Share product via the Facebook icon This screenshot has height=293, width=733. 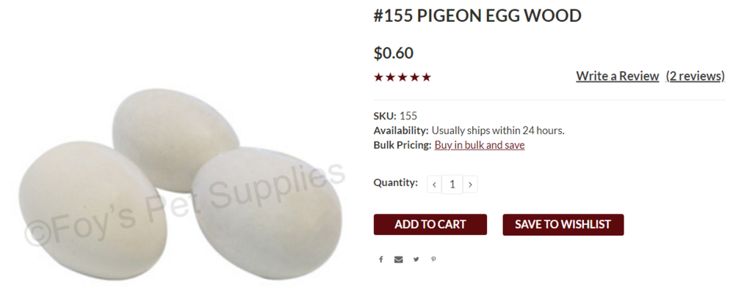[380, 259]
